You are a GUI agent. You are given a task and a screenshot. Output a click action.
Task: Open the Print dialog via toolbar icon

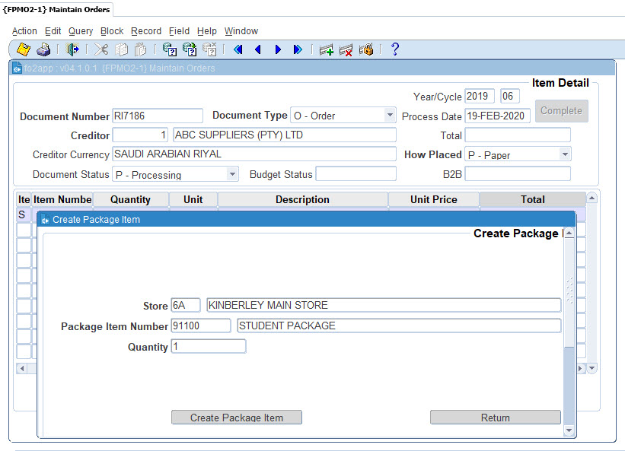pos(44,49)
